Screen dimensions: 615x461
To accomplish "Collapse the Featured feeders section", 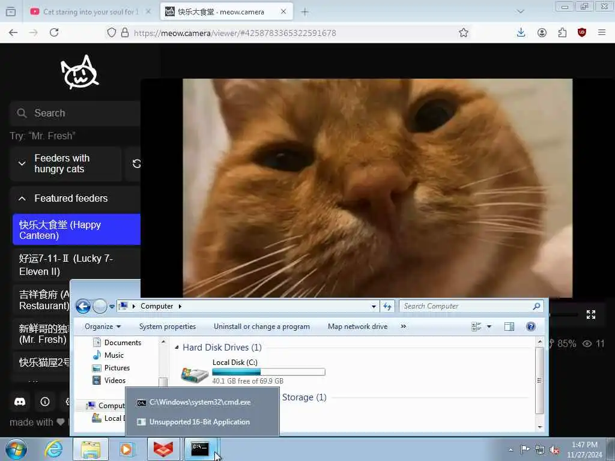I will point(75,198).
